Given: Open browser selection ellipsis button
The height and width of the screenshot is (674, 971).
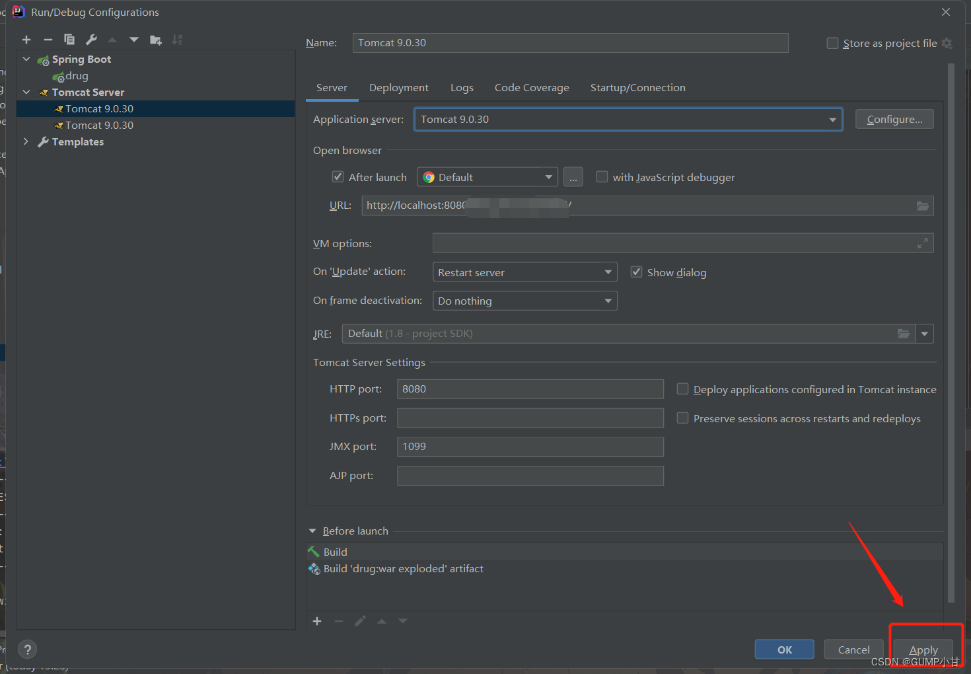Looking at the screenshot, I should pyautogui.click(x=573, y=177).
